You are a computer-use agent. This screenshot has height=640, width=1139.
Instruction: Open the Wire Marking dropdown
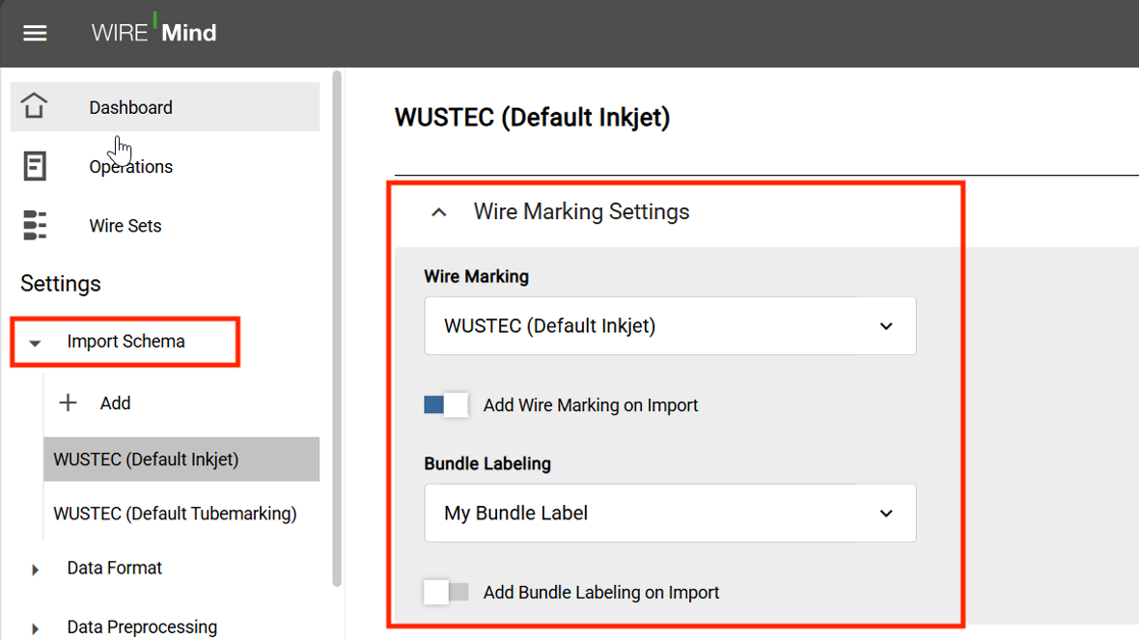pos(670,325)
